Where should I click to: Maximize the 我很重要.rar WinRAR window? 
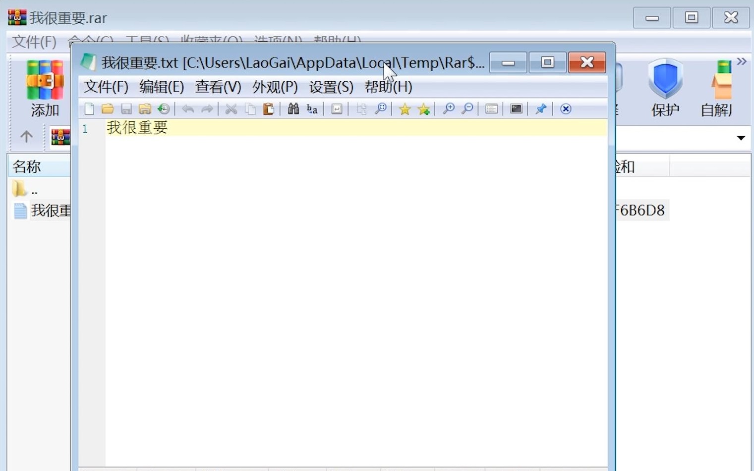pyautogui.click(x=692, y=18)
